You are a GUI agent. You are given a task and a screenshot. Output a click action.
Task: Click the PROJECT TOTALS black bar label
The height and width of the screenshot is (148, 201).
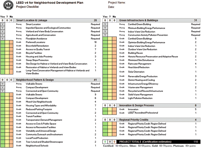click(145, 142)
